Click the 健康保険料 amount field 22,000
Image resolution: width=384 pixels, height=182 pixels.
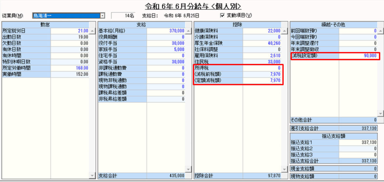262,31
